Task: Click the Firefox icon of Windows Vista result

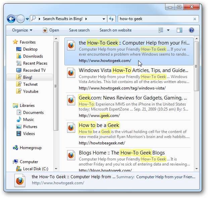Action: 71,73
